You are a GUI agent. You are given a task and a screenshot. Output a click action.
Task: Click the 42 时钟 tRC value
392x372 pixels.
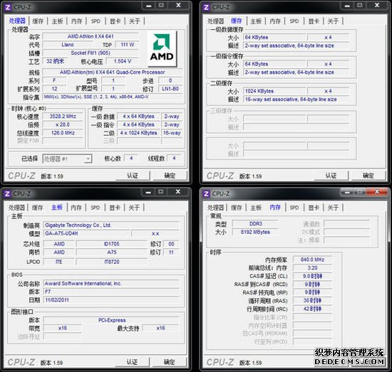(312, 309)
